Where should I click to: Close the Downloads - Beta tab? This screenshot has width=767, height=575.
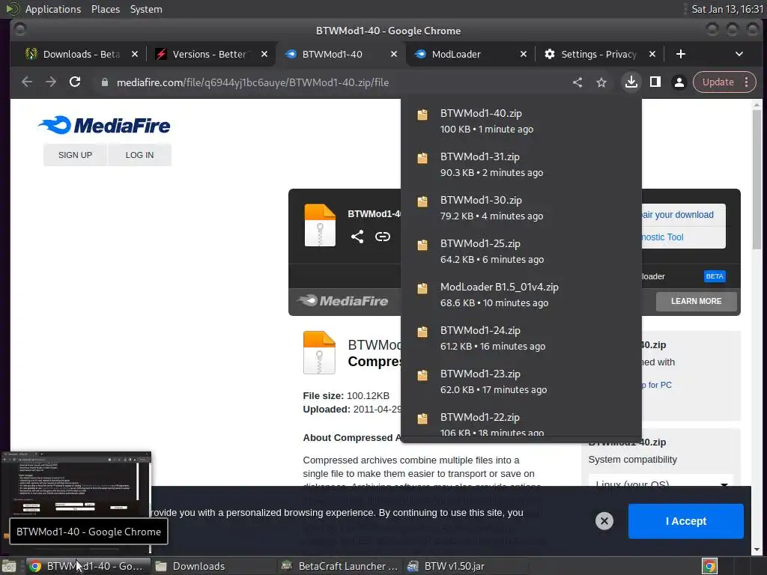point(135,54)
